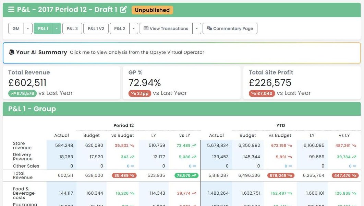Viewport: 364px width, 206px height.
Task: Open the hamburger menu icon
Action: coord(11,9)
